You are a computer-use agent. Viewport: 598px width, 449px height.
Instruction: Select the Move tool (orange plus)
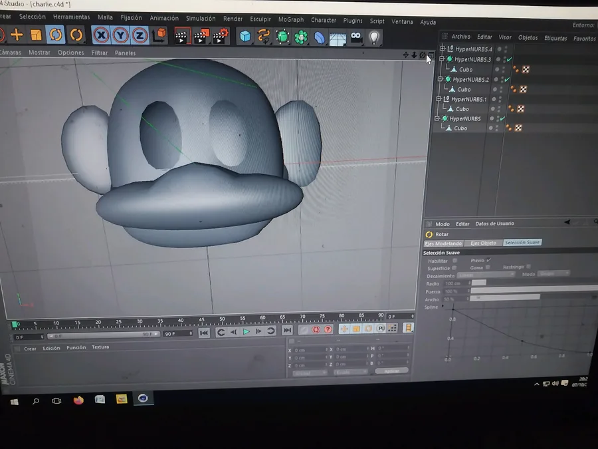click(x=17, y=35)
